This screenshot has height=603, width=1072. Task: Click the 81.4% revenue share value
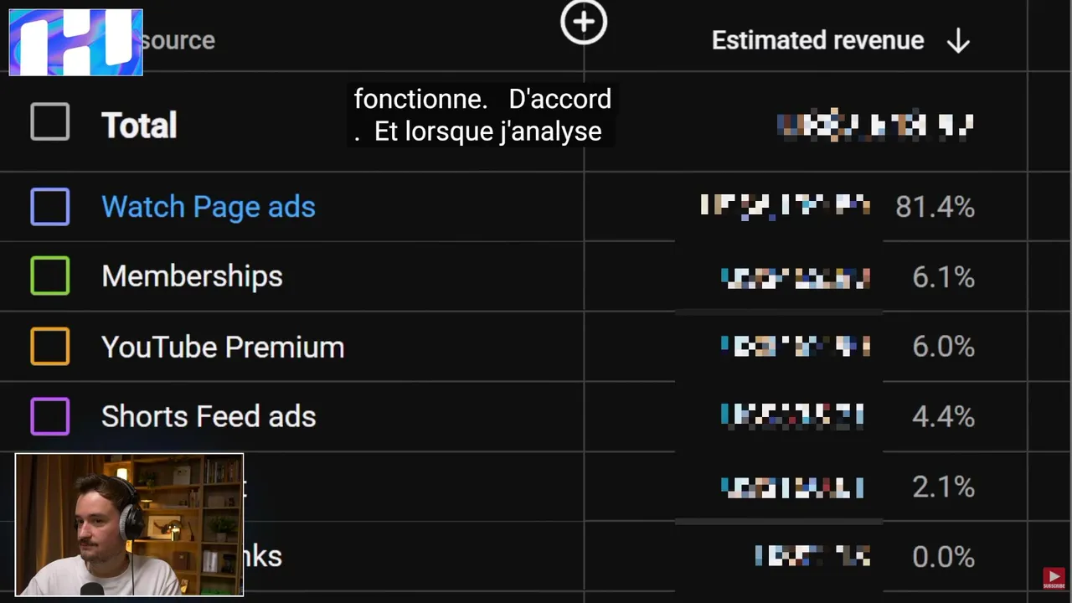click(935, 207)
